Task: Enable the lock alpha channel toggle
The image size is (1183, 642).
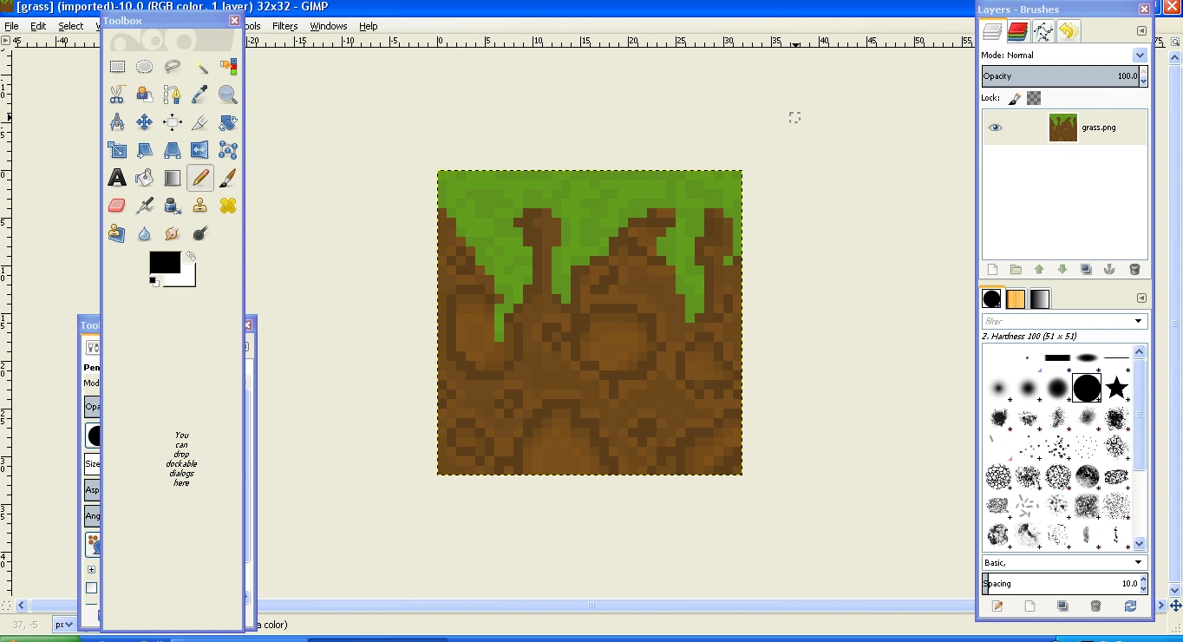Action: click(x=1033, y=98)
